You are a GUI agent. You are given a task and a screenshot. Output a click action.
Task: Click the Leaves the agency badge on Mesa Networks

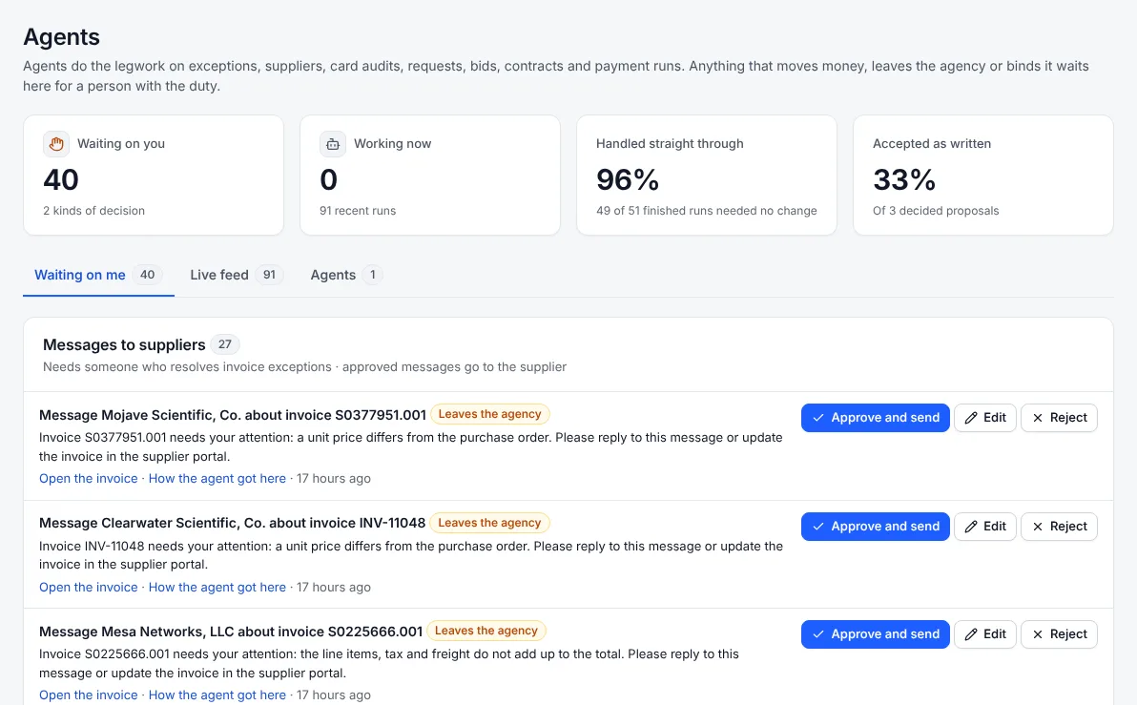click(x=486, y=631)
